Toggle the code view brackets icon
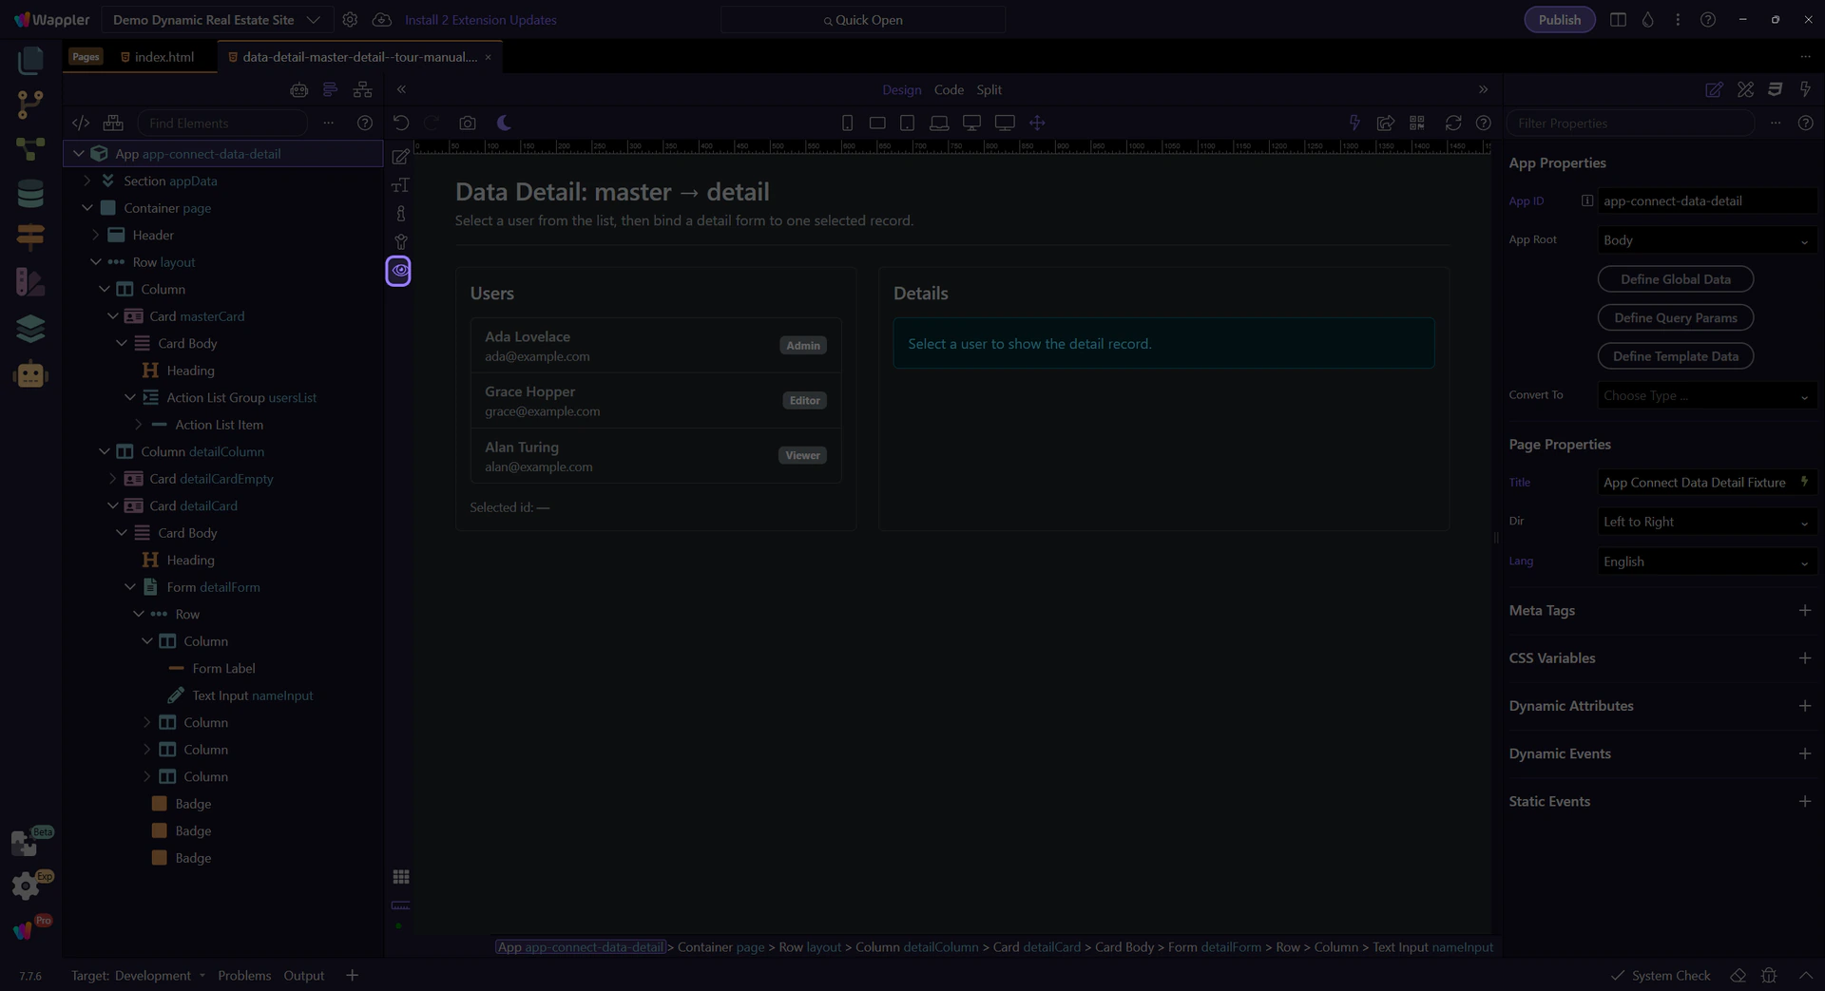Screen dimensions: 1825x991 click(x=81, y=124)
